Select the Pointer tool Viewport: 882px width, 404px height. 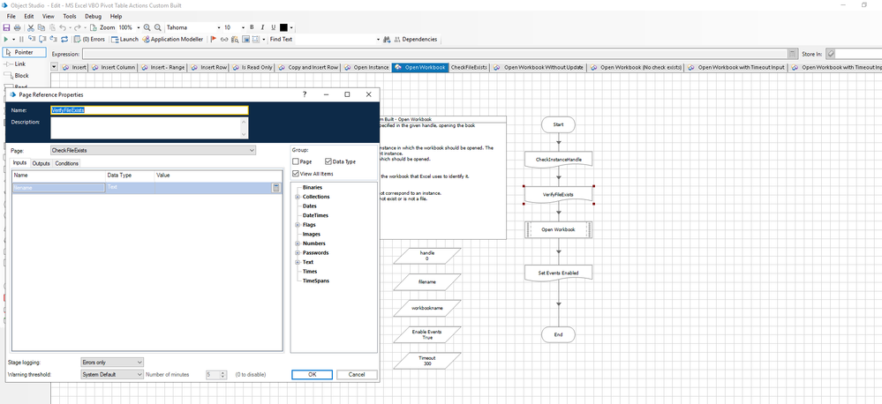(x=26, y=53)
